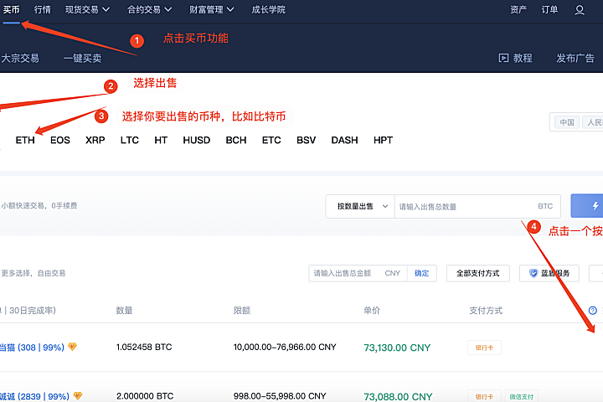Image resolution: width=603 pixels, height=402 pixels.
Task: Choose the HUSD currency option
Action: point(197,140)
